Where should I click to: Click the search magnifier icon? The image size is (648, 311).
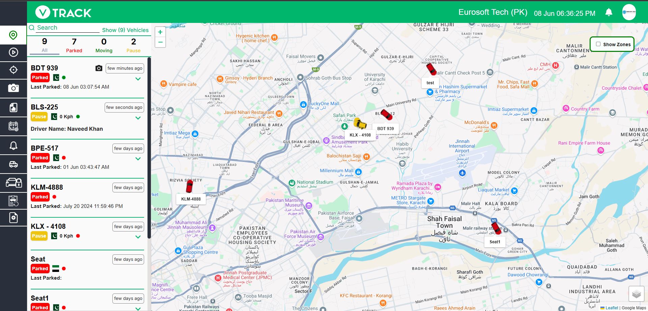(32, 28)
